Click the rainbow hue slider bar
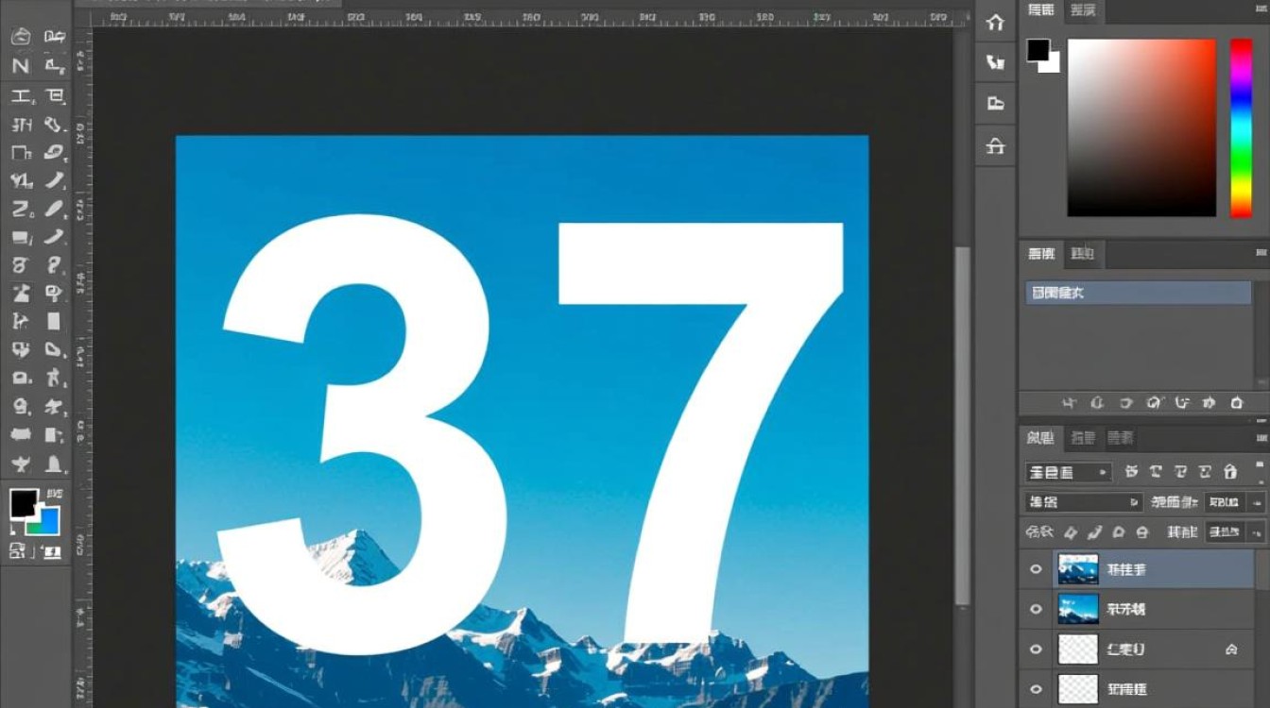1270x708 pixels. coord(1241,127)
